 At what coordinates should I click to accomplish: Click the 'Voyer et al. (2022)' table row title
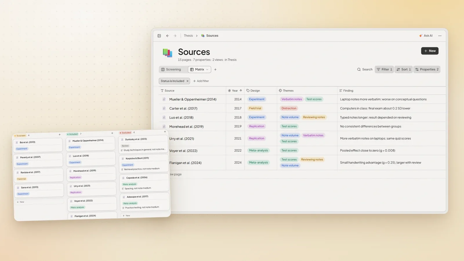point(183,151)
